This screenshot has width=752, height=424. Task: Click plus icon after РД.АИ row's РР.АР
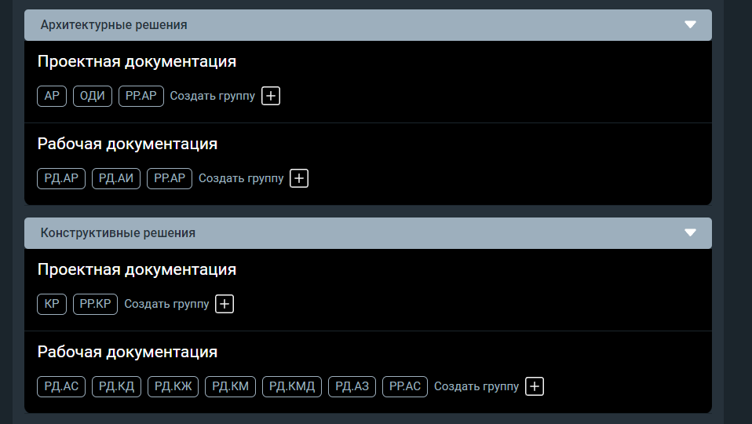tap(299, 178)
